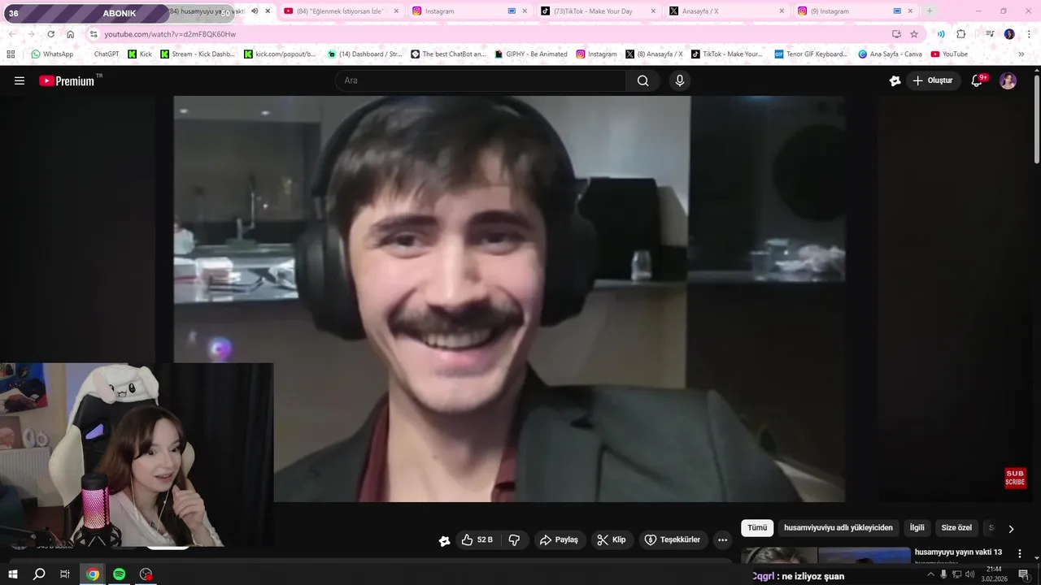Select the Tümü filter chip

(x=757, y=528)
